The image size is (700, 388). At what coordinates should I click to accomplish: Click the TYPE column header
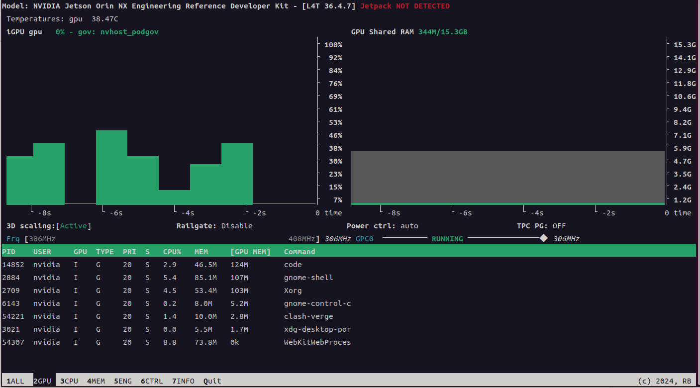[105, 252]
